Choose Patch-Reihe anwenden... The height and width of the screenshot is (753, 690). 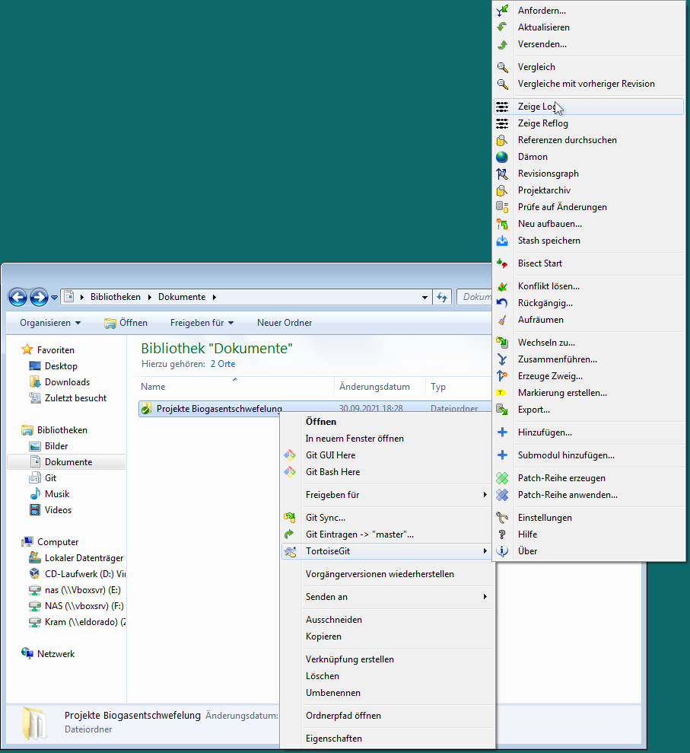pos(590,495)
